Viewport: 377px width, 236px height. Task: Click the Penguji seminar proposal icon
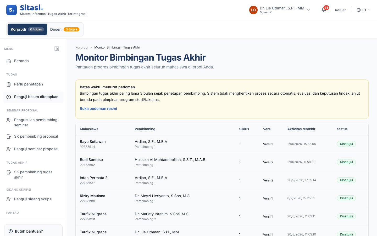(x=9, y=149)
